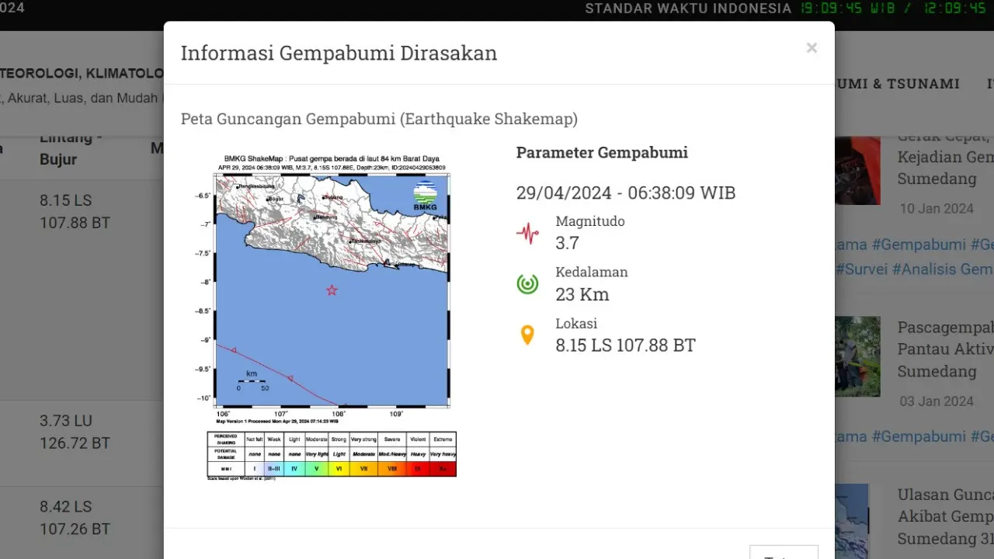The width and height of the screenshot is (994, 559).
Task: Click the Standar Waktu Indonesia clock
Action: click(x=786, y=9)
